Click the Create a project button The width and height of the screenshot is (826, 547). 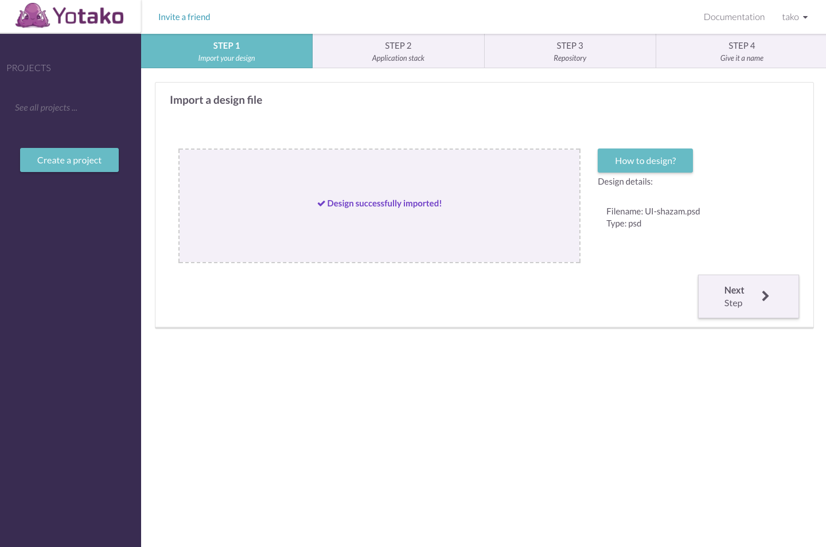point(69,160)
